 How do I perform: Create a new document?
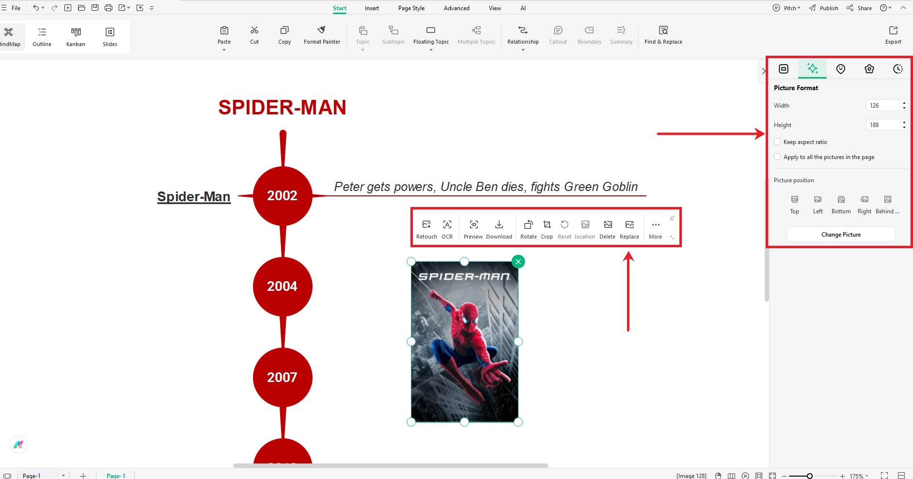click(x=68, y=8)
